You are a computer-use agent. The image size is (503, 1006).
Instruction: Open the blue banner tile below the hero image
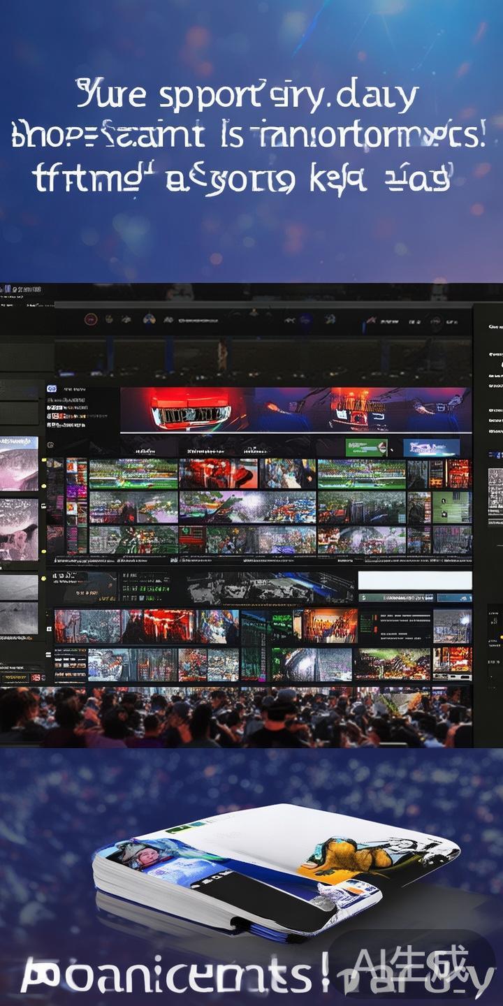pos(431,447)
